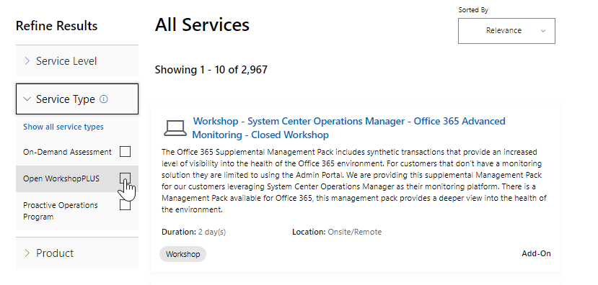Check the Open WorkshopPLUS checkbox
This screenshot has width=598, height=285.
click(125, 178)
